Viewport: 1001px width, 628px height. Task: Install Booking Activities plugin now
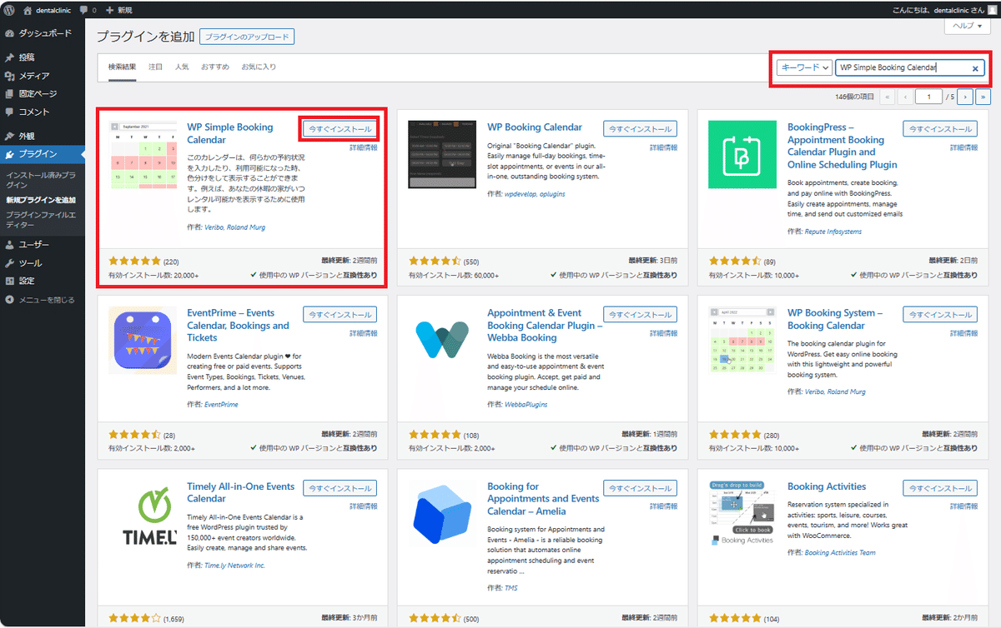tap(940, 488)
